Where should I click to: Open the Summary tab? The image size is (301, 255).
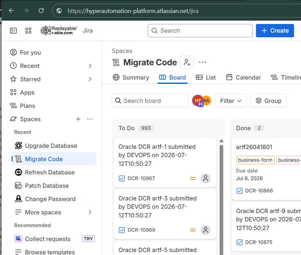(131, 77)
